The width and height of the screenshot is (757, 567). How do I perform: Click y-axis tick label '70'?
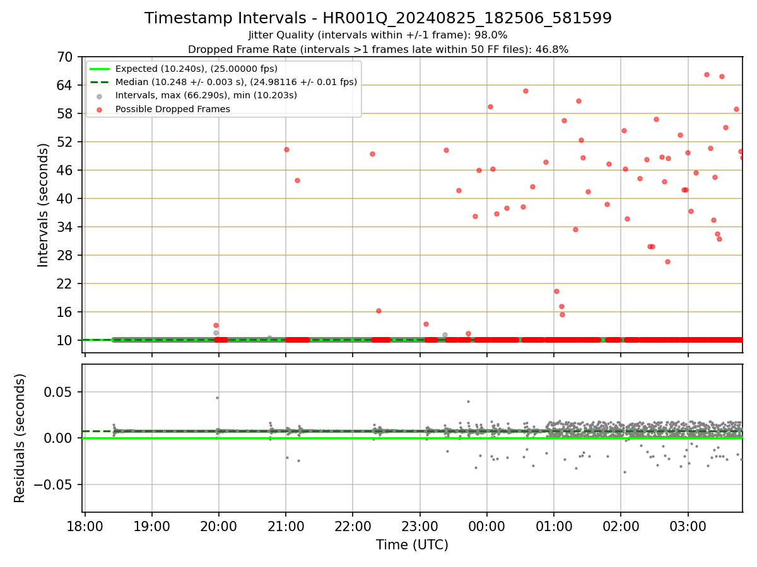66,57
